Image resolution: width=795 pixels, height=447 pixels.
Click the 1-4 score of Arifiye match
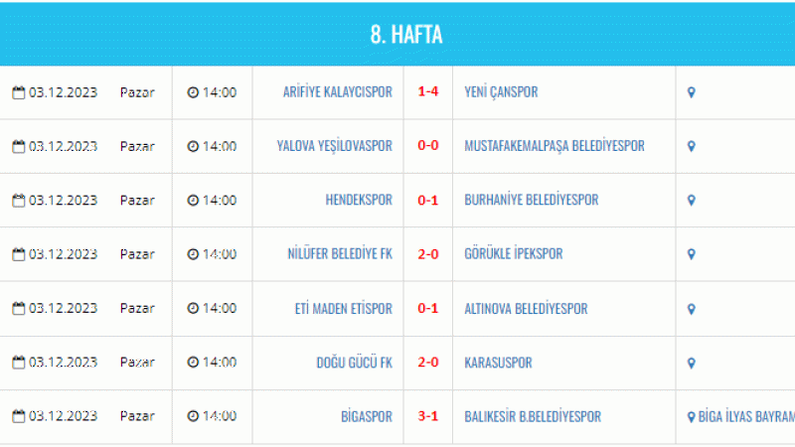coord(428,91)
